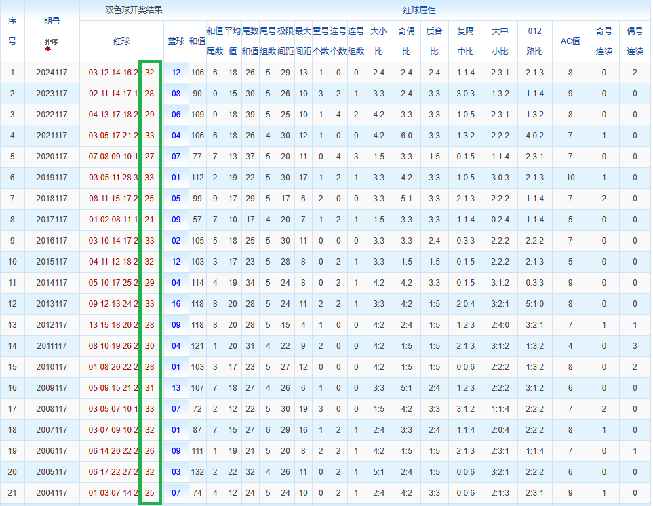
Task: Select period number 2011117
Action: (52, 346)
